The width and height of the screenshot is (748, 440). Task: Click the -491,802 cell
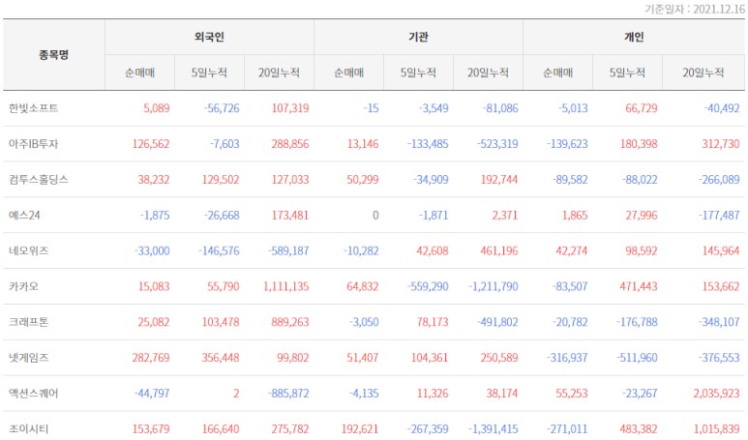click(x=497, y=322)
